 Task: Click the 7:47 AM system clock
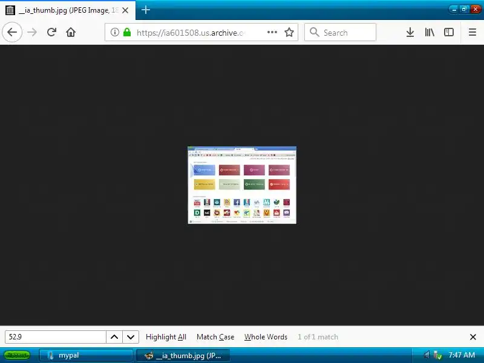coord(462,355)
